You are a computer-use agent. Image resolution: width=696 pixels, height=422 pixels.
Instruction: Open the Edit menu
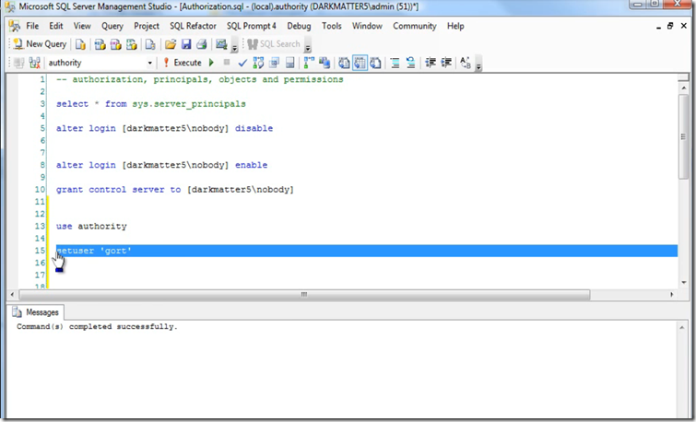(56, 26)
